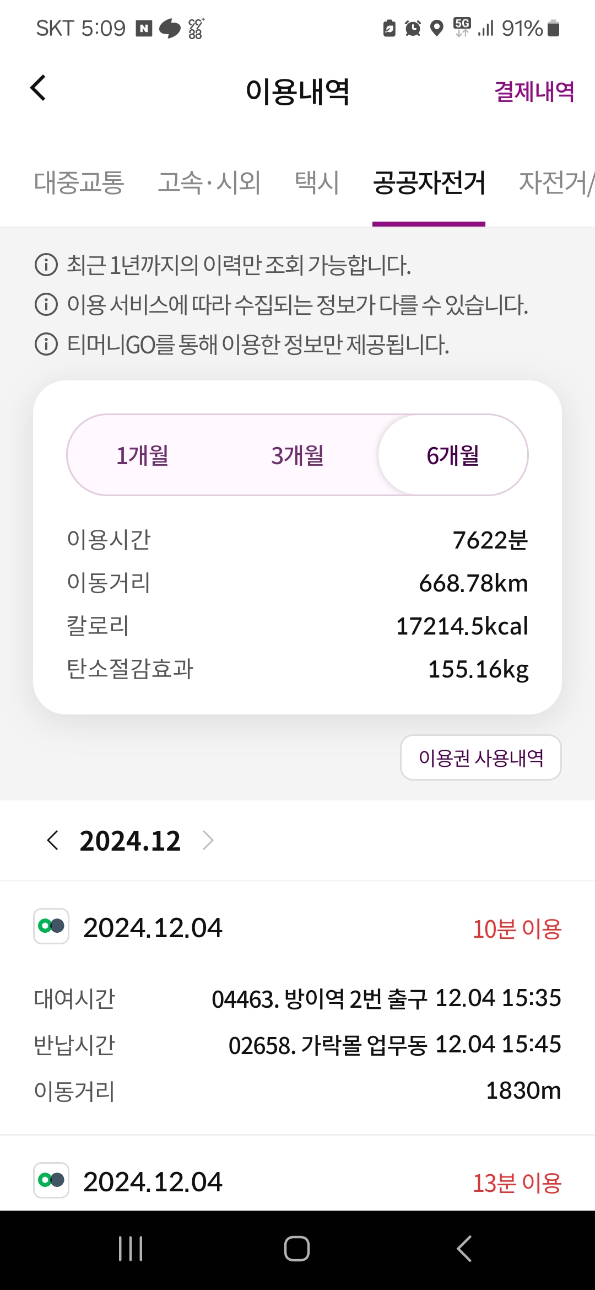
Task: Tap the back arrow in the header
Action: pyautogui.click(x=38, y=88)
